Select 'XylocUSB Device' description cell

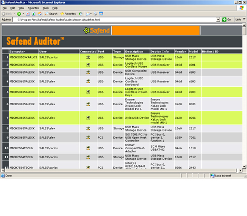pyautogui.click(x=137, y=118)
